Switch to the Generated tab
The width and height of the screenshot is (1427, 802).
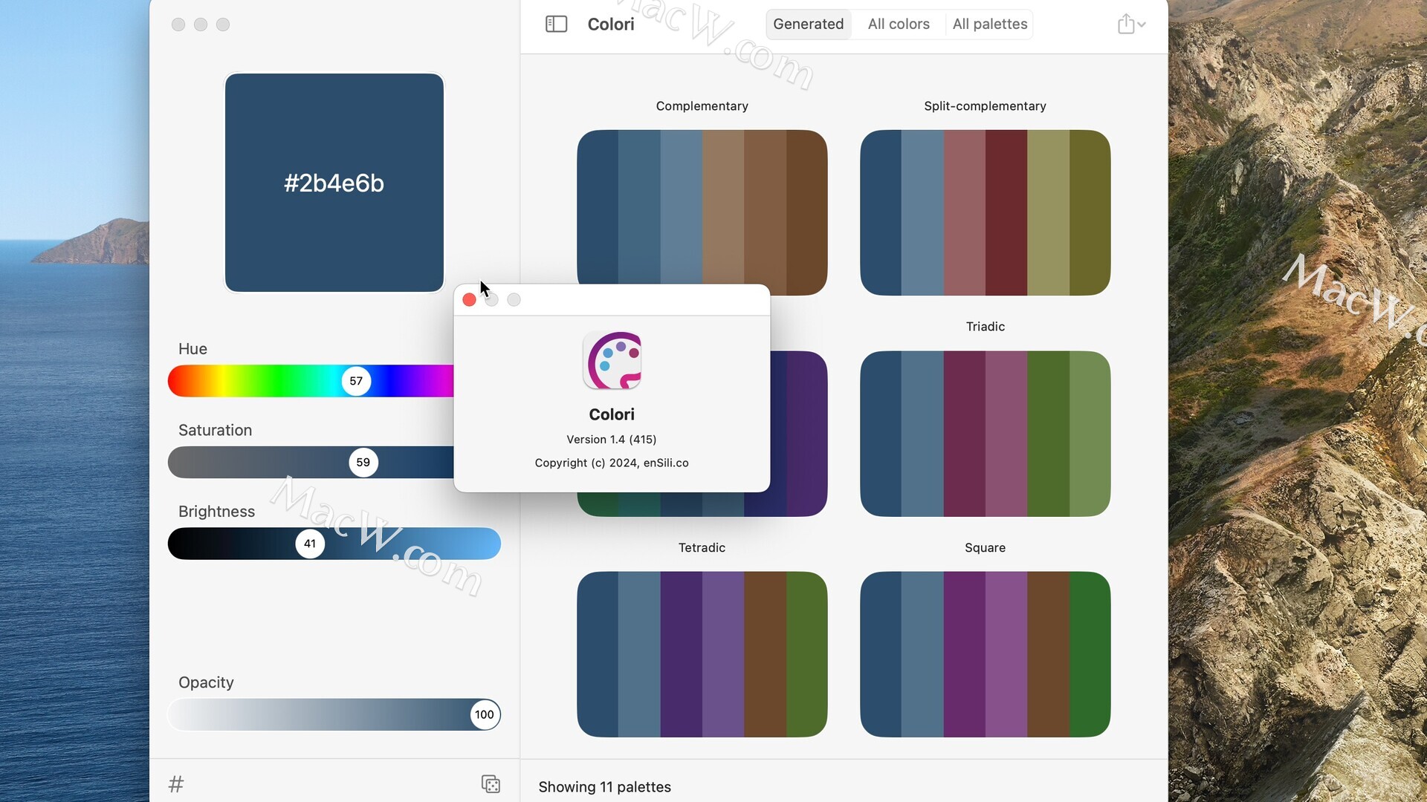click(x=808, y=25)
